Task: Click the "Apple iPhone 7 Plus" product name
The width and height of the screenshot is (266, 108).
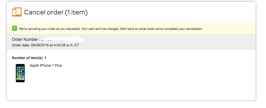Action: (46, 65)
